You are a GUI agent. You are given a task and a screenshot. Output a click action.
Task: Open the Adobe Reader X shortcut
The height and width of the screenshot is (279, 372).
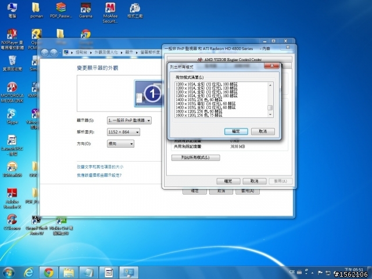[12, 198]
